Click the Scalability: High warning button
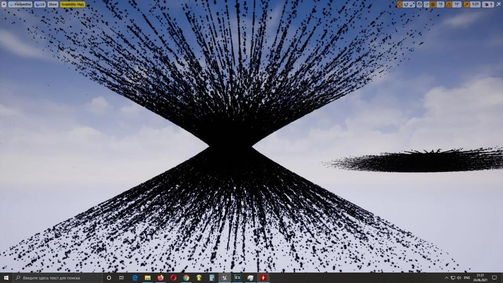Screen dimensions: 503x283 coord(72,4)
